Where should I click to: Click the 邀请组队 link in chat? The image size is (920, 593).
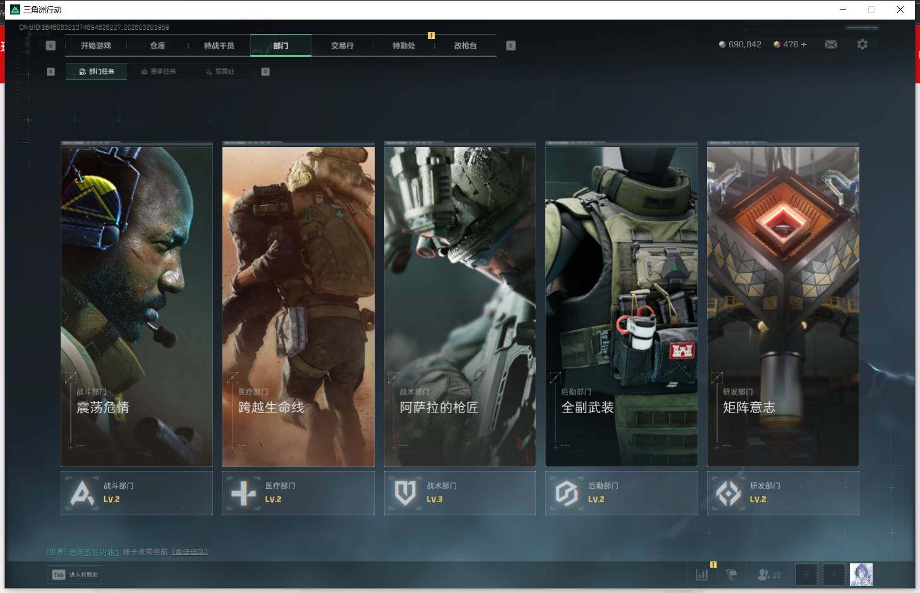click(190, 552)
